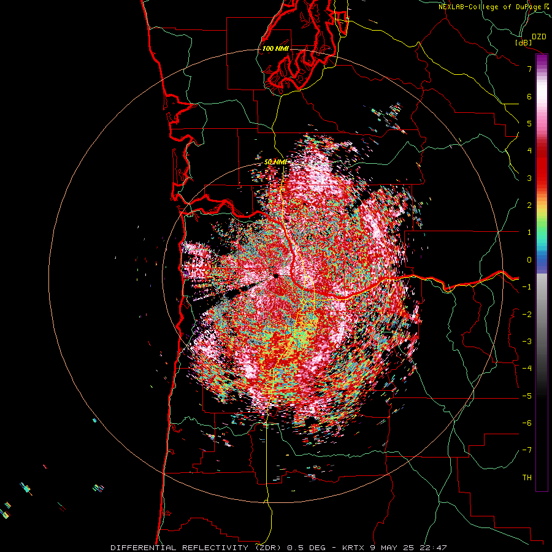Click the 50 NMI range ring label

tap(275, 162)
